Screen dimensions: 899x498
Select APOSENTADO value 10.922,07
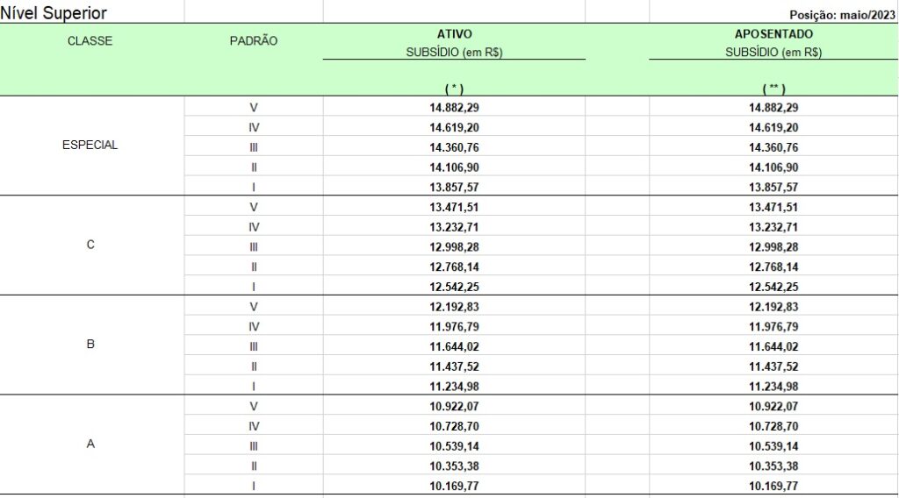coord(773,406)
